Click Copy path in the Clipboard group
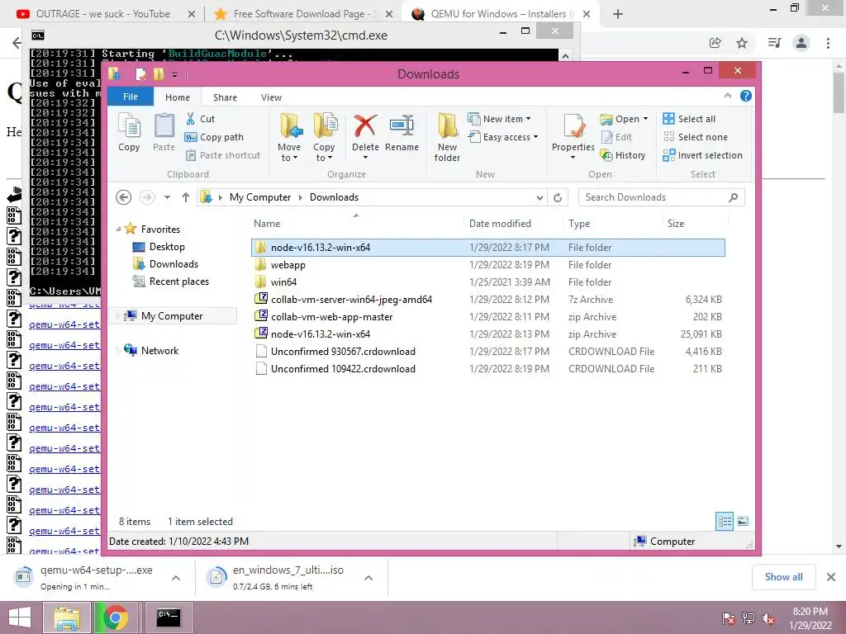 [214, 137]
